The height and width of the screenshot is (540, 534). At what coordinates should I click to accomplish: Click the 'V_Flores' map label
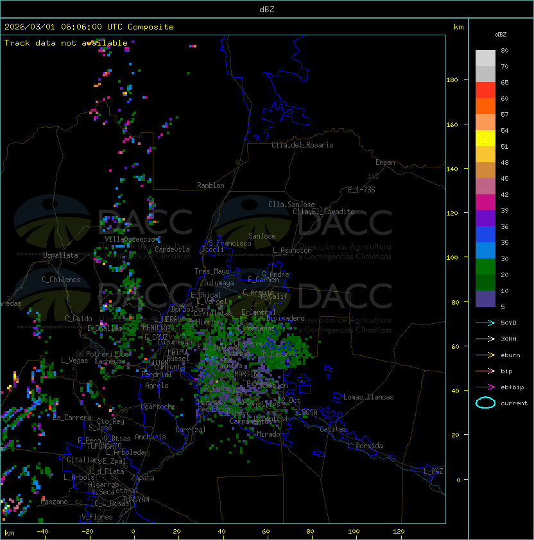(x=97, y=517)
